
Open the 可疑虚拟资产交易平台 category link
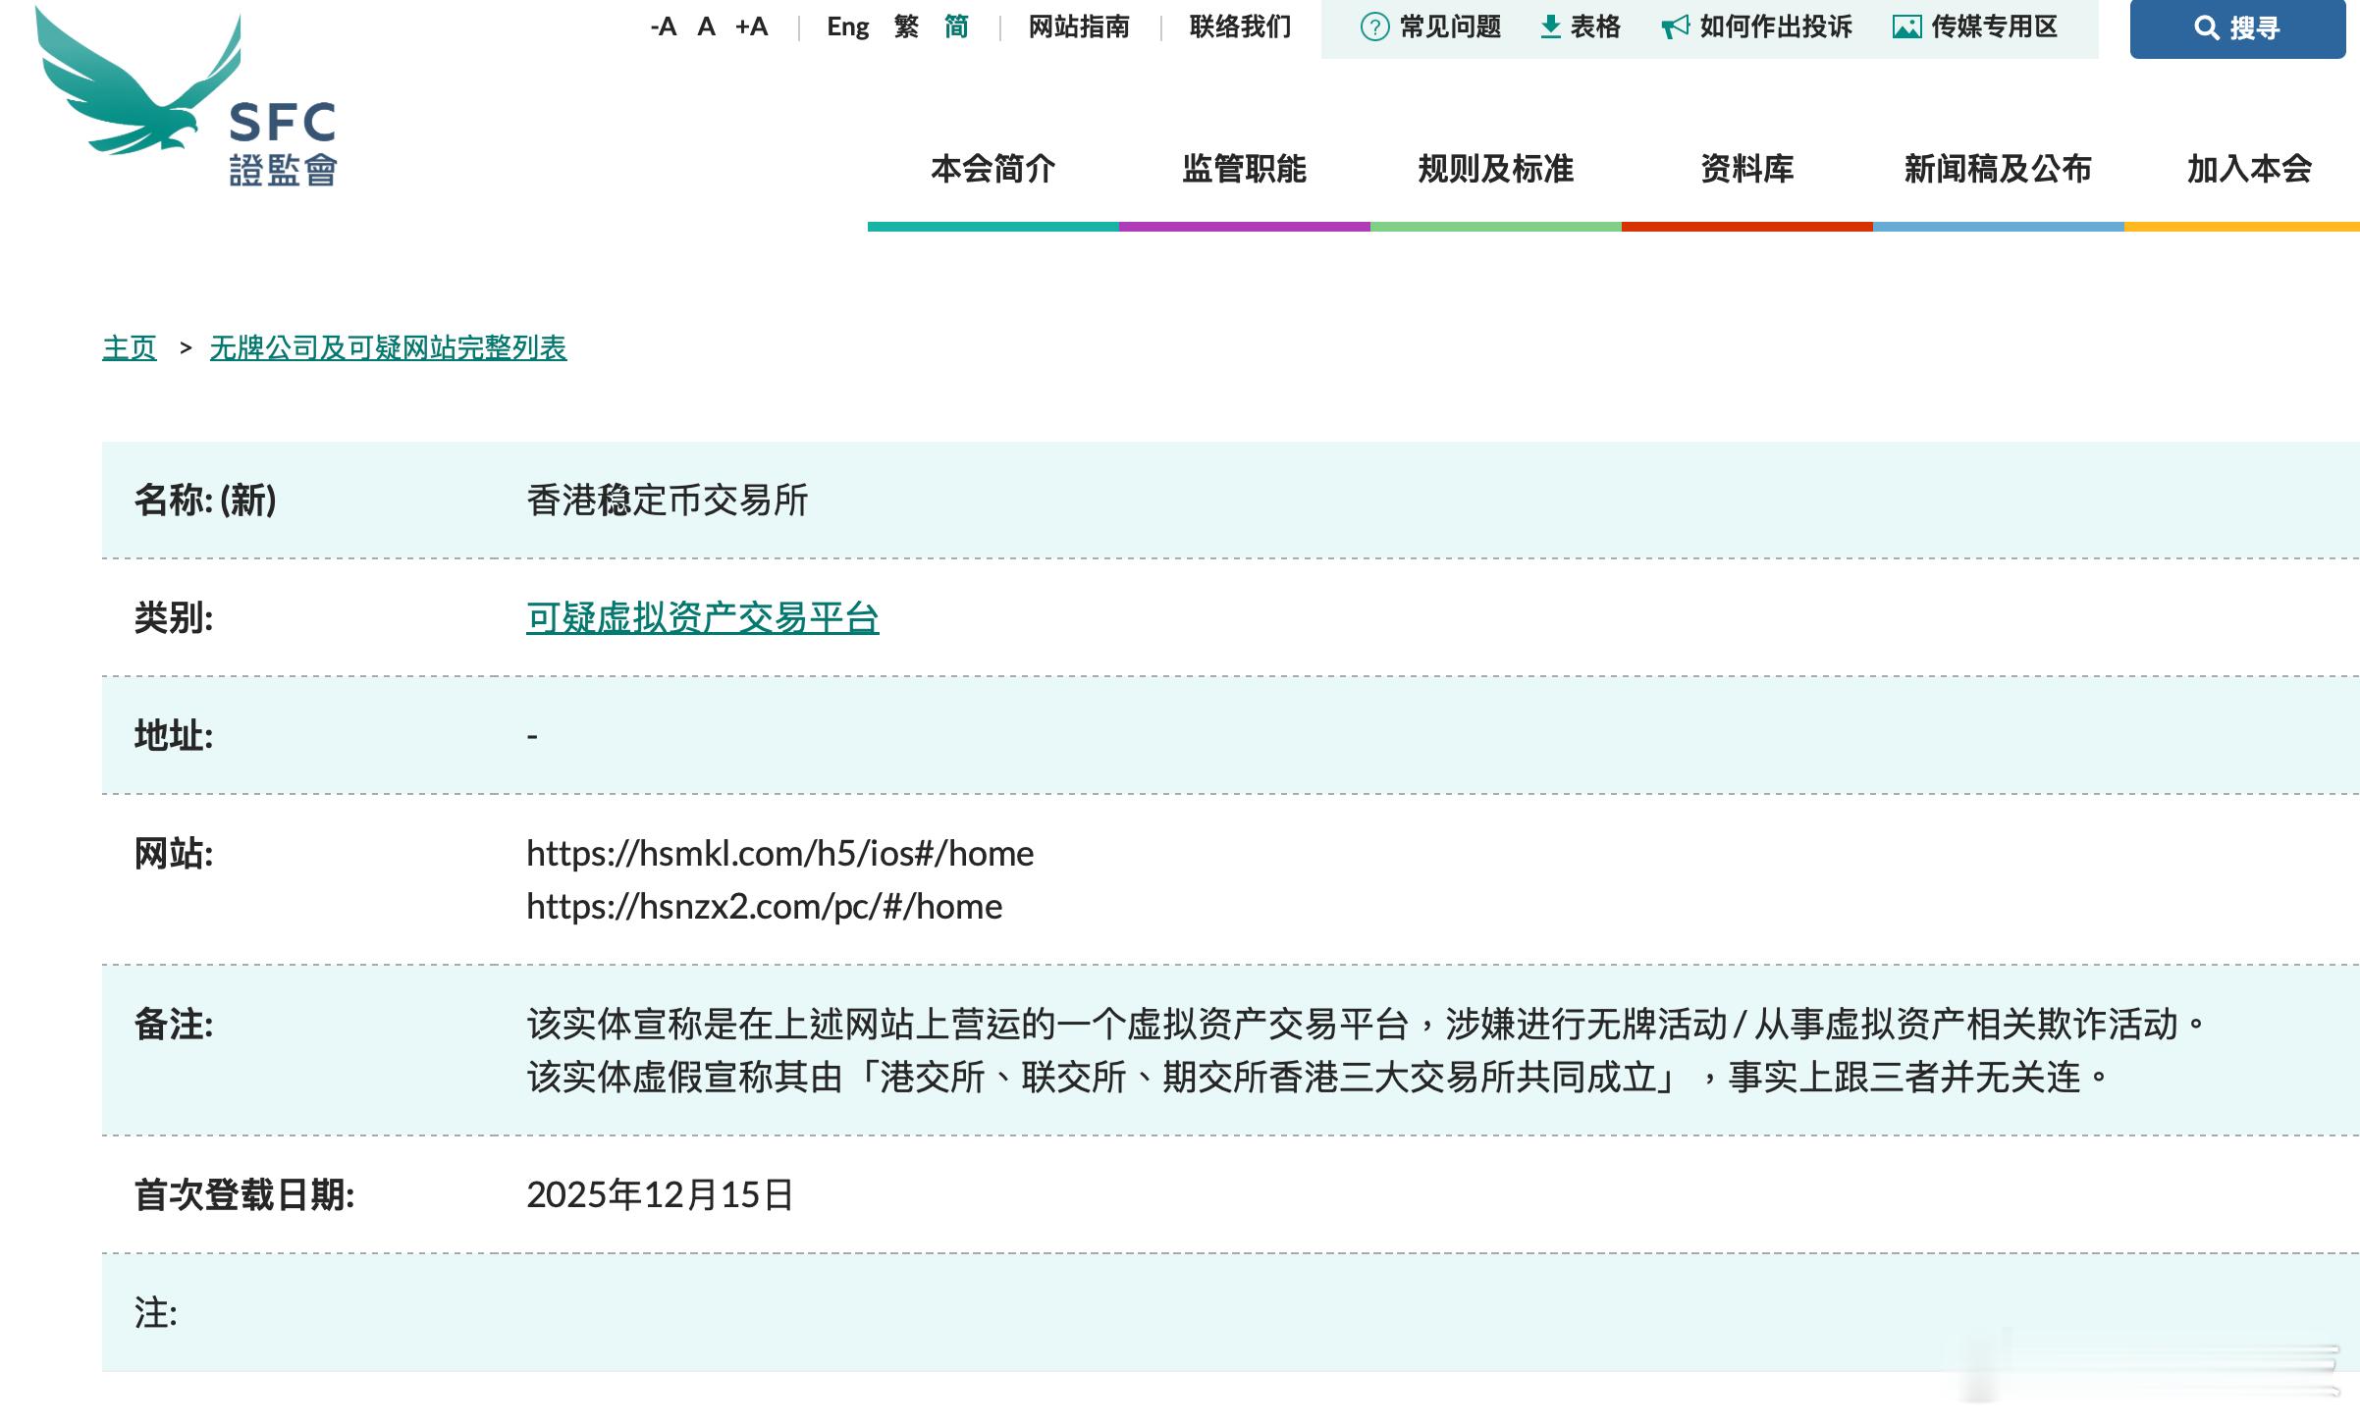[x=703, y=618]
